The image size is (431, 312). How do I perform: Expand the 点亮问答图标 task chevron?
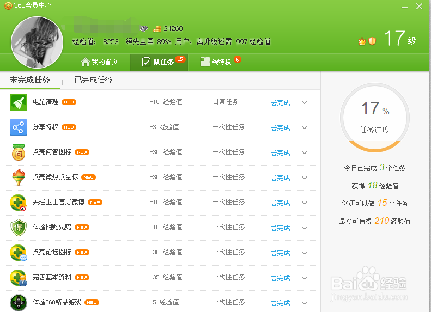click(305, 152)
